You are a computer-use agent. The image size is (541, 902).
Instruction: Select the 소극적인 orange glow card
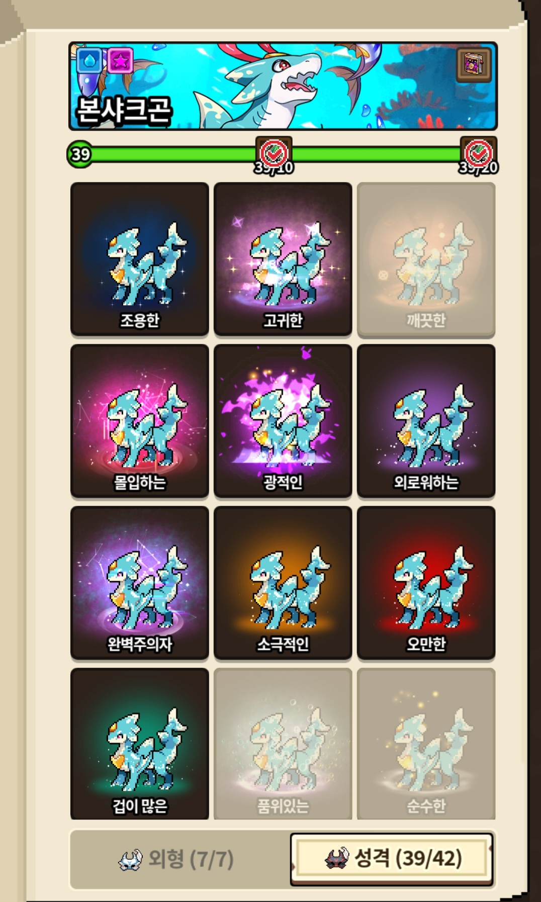pos(283,583)
